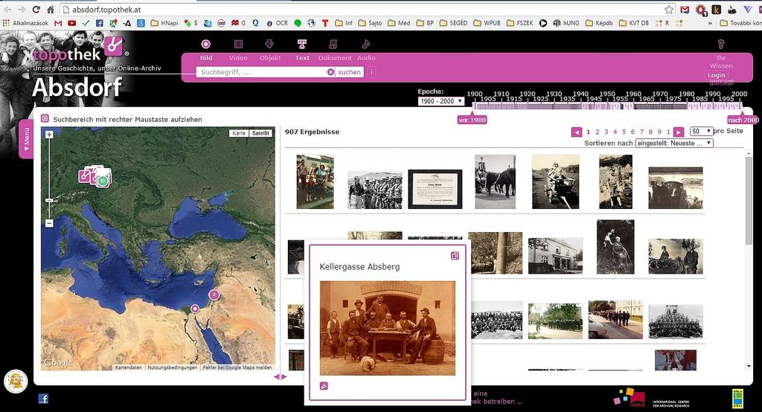Expand the side Menü tab
Image resolution: width=762 pixels, height=412 pixels.
(x=26, y=139)
